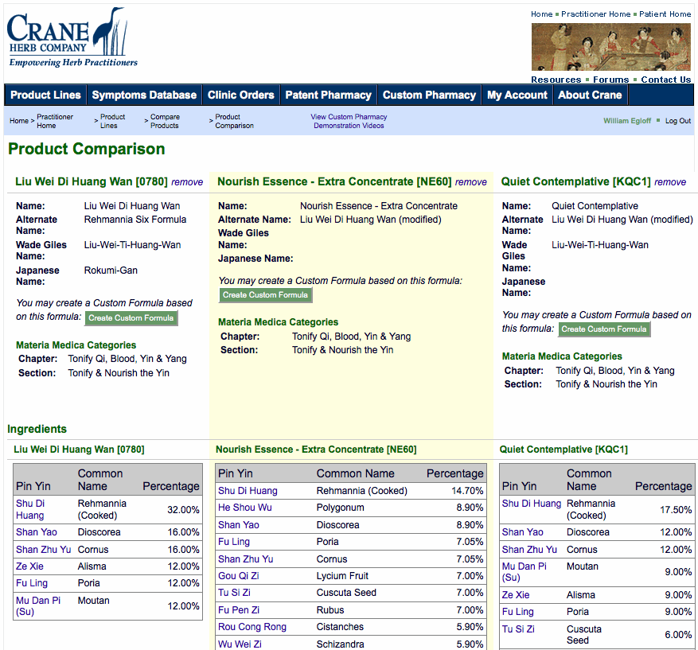Remove Quiet Contemplative from comparison

pos(670,182)
